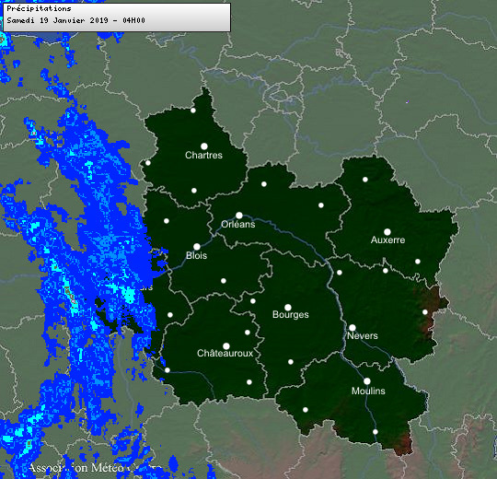Click the Association Météo watermark text
The height and width of the screenshot is (479, 497).
coord(95,468)
